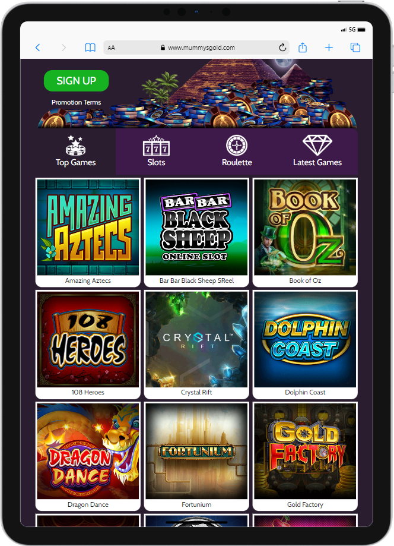Image resolution: width=394 pixels, height=546 pixels.
Task: Open the Safari bookmarks book icon
Action: (90, 48)
